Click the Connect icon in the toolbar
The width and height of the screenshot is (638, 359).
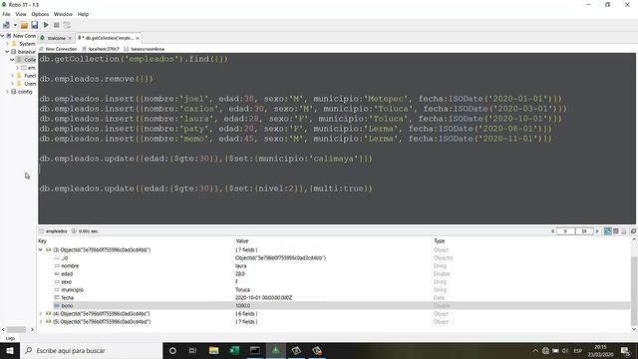click(x=6, y=25)
